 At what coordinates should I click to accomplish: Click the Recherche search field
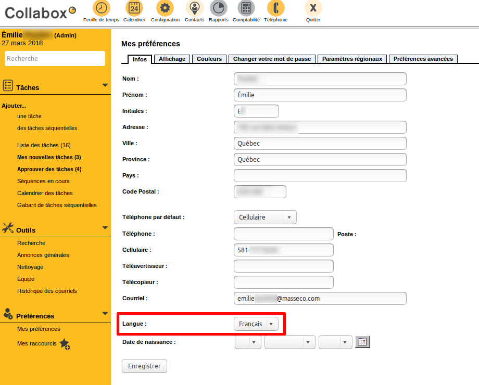coord(55,59)
